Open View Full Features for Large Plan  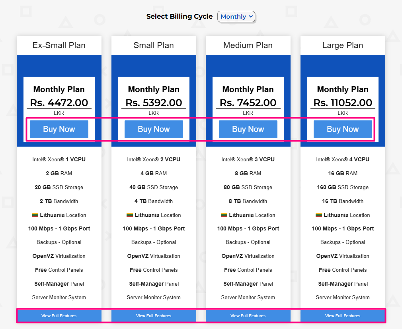[343, 316]
